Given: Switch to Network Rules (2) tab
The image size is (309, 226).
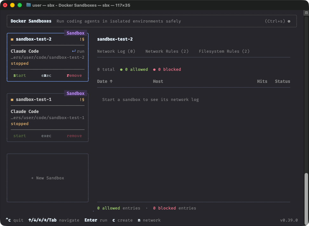Looking at the screenshot, I should pos(167,51).
